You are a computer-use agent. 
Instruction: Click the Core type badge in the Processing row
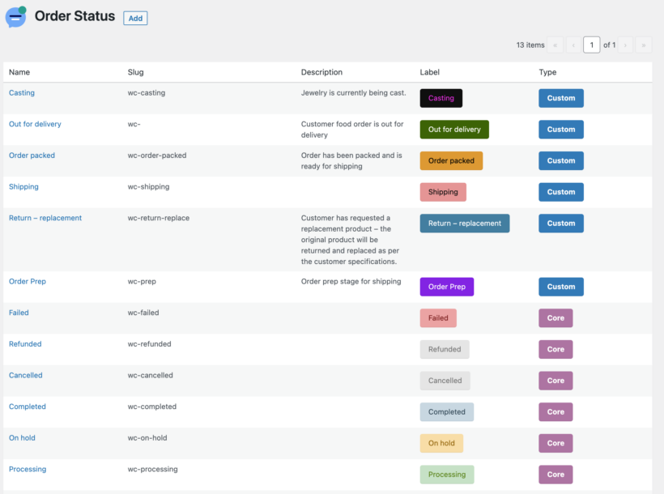(555, 474)
